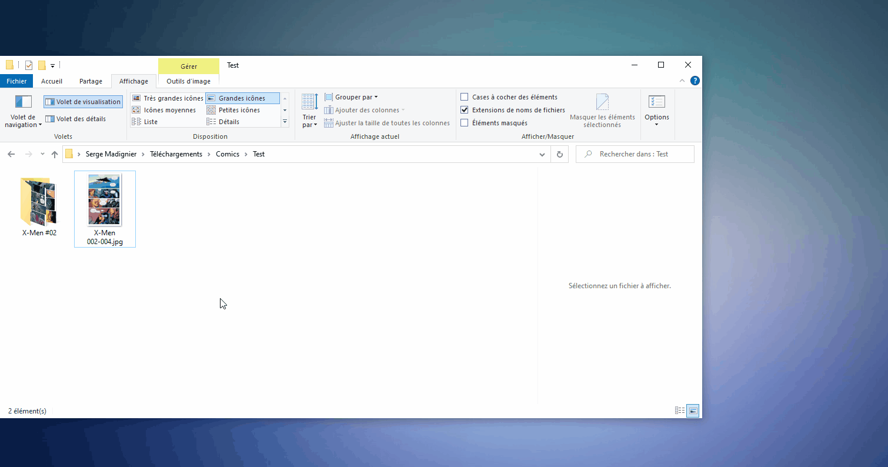Image resolution: width=888 pixels, height=467 pixels.
Task: Select the Affichage ribbon tab
Action: [x=133, y=81]
